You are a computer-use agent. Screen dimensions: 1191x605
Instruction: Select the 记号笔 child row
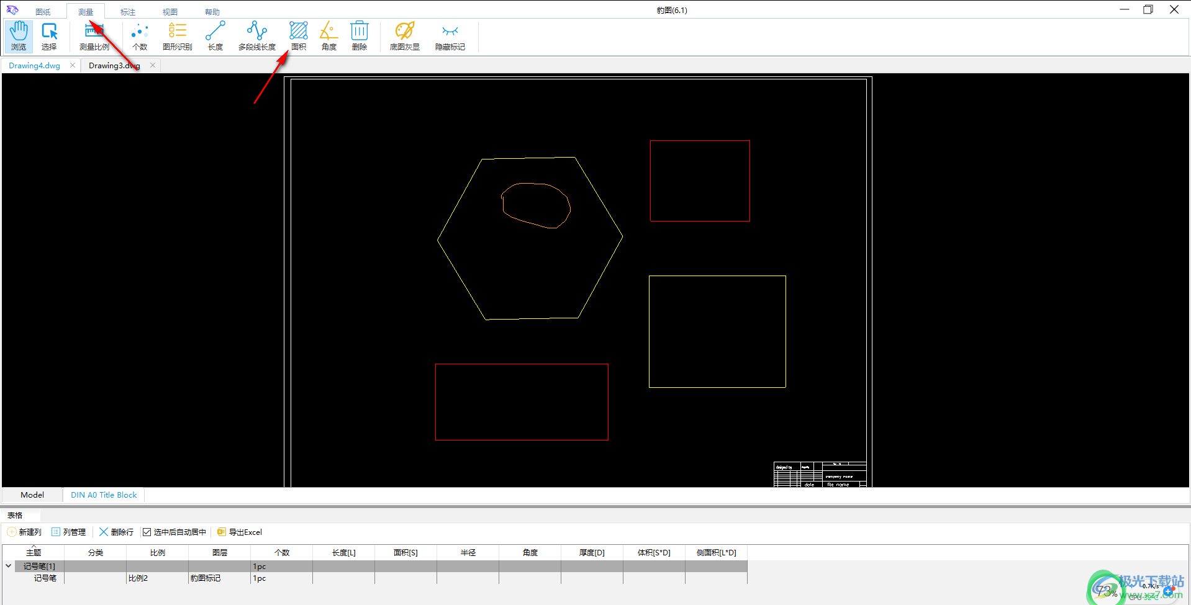click(x=375, y=578)
